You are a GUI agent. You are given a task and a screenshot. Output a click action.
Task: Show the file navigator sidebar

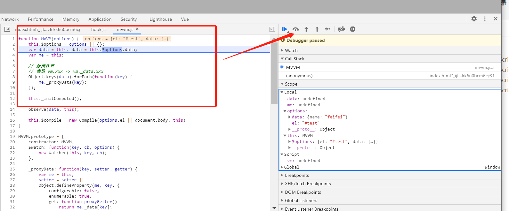pyautogui.click(x=7, y=29)
